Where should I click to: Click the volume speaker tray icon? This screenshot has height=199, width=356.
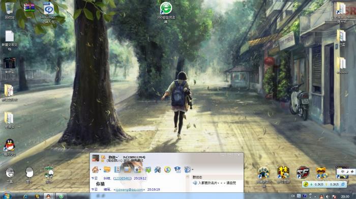point(327,196)
